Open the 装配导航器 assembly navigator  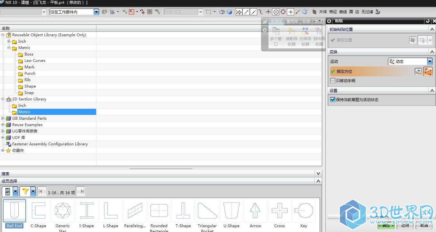[x=292, y=36]
